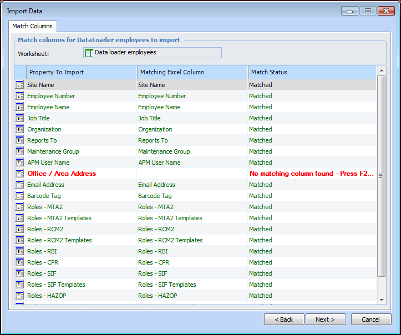Click the Matching Excel Column header
This screenshot has width=401, height=335.
[x=192, y=72]
